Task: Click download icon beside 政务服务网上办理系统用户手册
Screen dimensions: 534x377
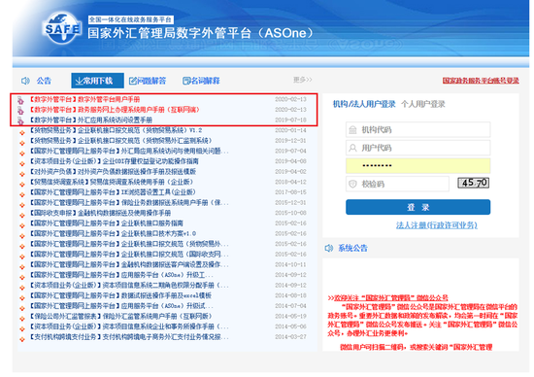Action: (20, 110)
